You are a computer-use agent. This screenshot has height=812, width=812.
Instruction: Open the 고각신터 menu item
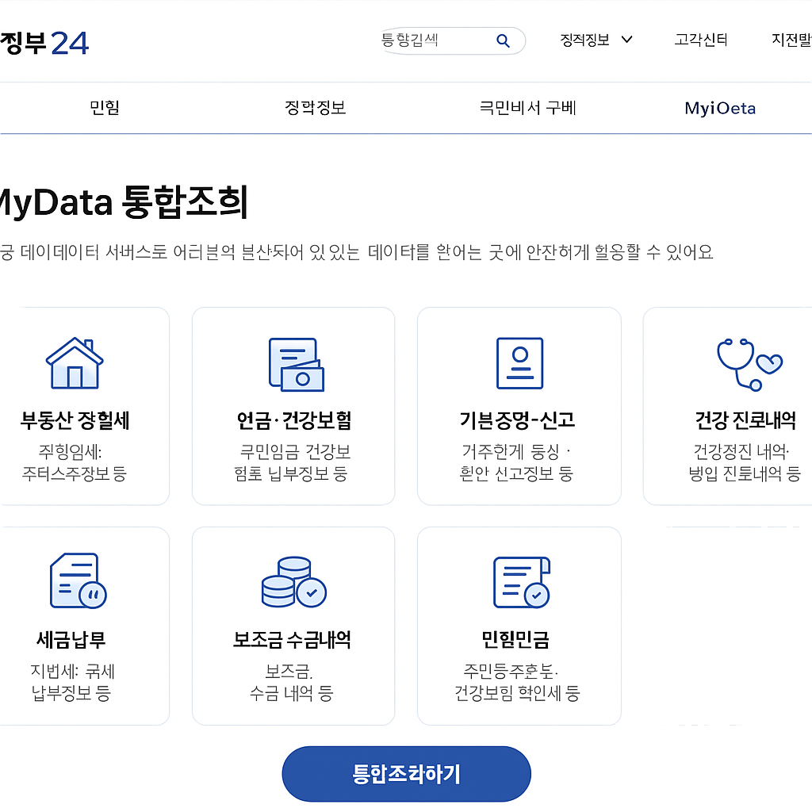tap(700, 40)
